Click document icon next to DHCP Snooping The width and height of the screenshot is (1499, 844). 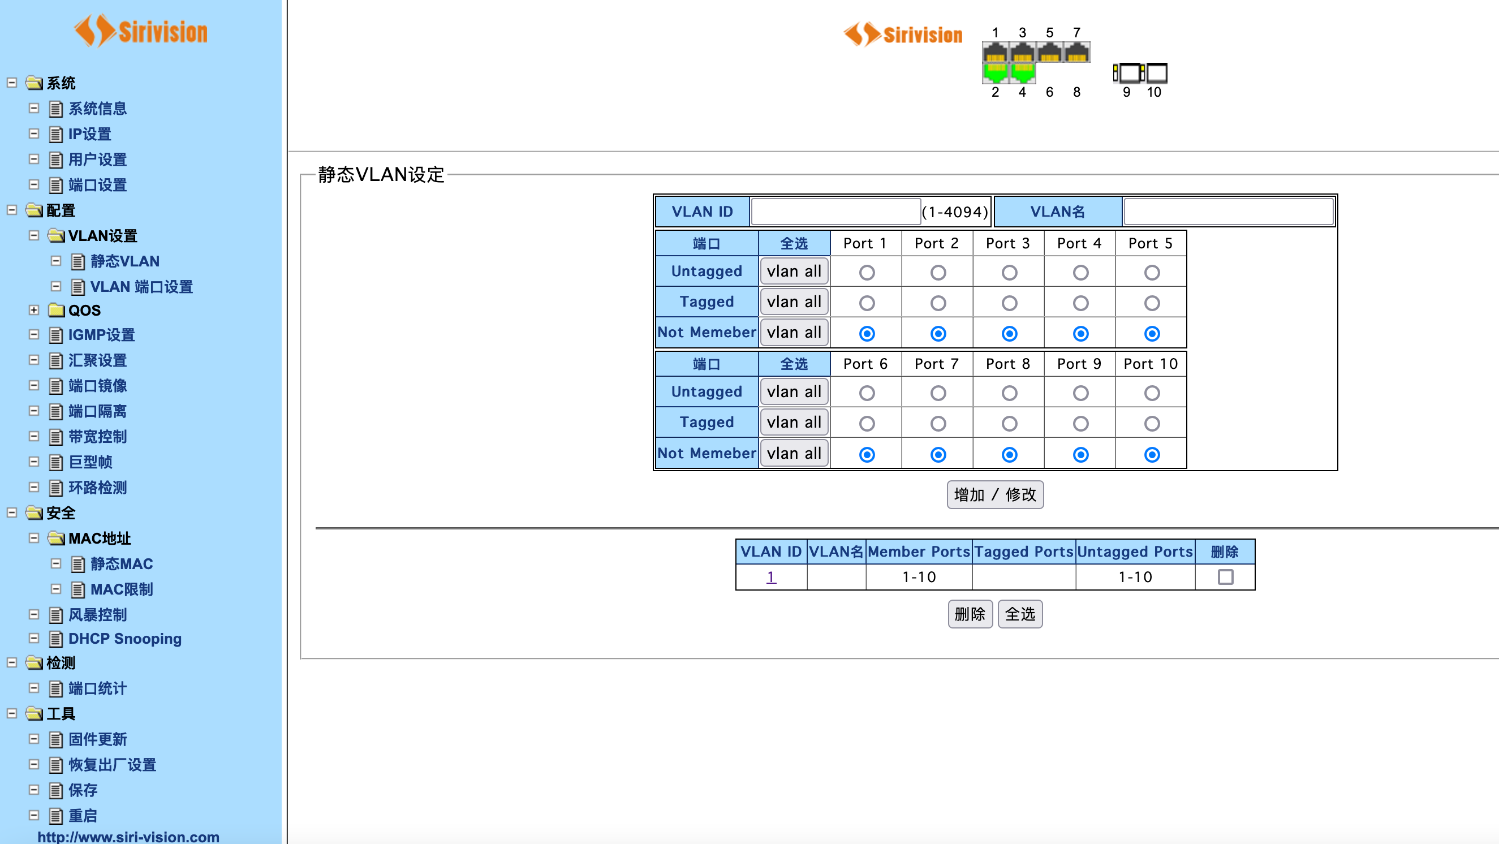tap(56, 639)
